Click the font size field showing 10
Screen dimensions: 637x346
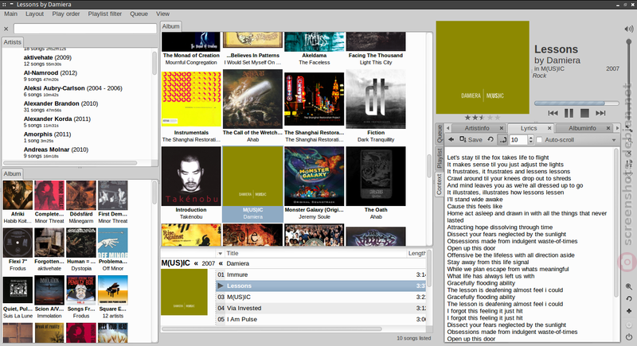click(518, 139)
